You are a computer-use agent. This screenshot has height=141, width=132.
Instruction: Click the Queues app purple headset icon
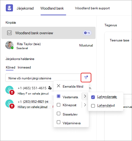coord(9,8)
